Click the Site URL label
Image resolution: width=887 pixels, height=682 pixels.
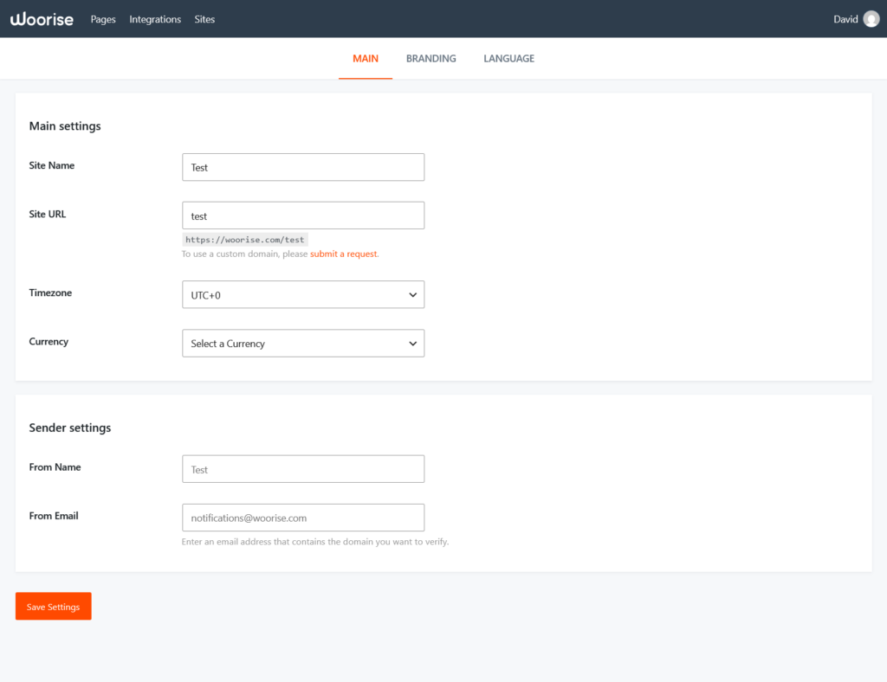pos(48,214)
